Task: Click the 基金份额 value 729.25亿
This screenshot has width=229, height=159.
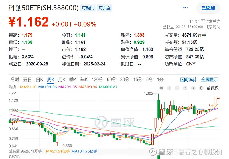Action: [195, 49]
